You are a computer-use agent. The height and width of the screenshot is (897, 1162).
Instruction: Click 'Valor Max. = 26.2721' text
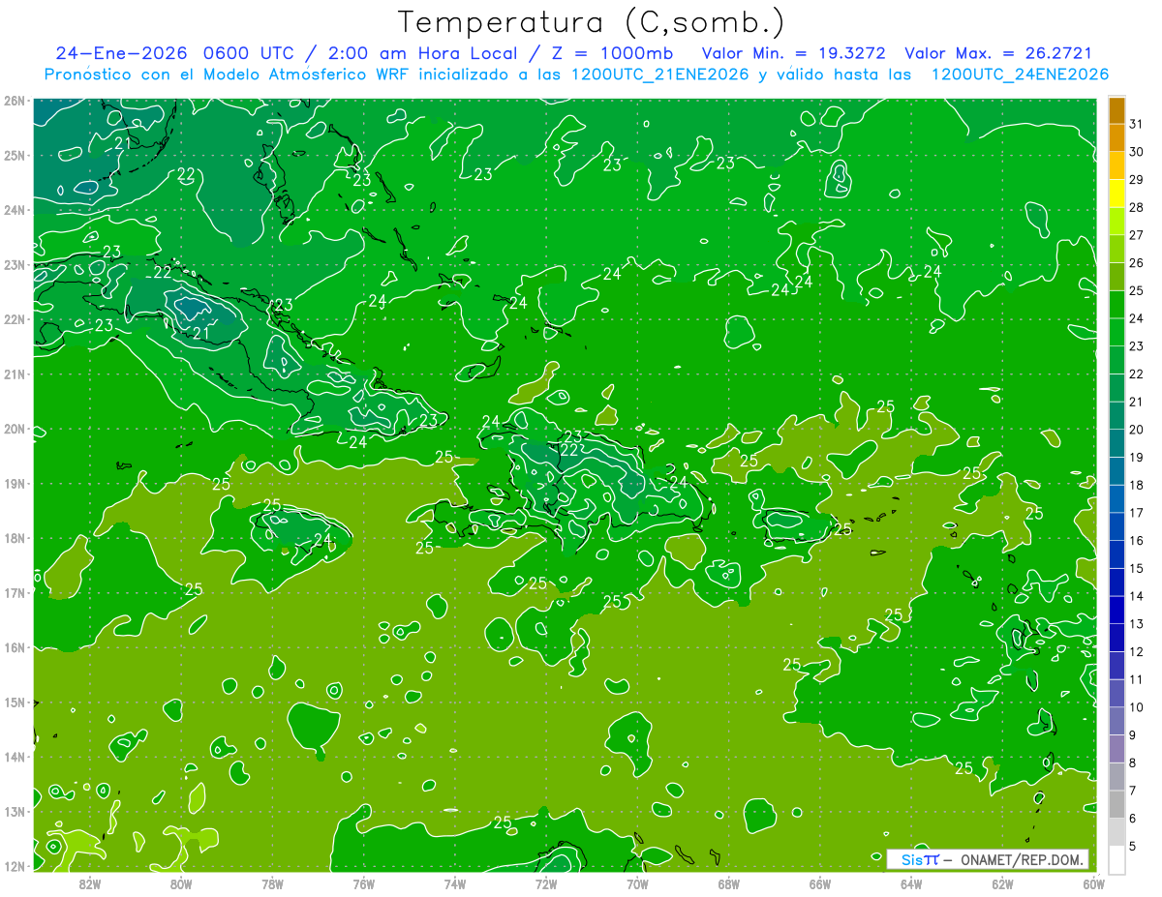click(x=997, y=53)
